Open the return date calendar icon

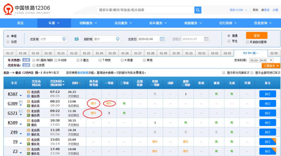coord(206,39)
